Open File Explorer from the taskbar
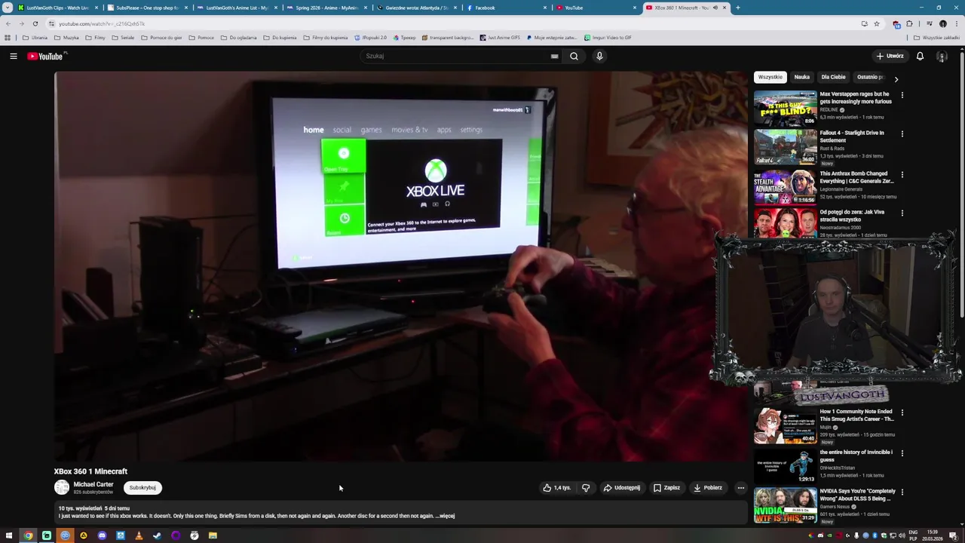965x543 pixels. 213,535
